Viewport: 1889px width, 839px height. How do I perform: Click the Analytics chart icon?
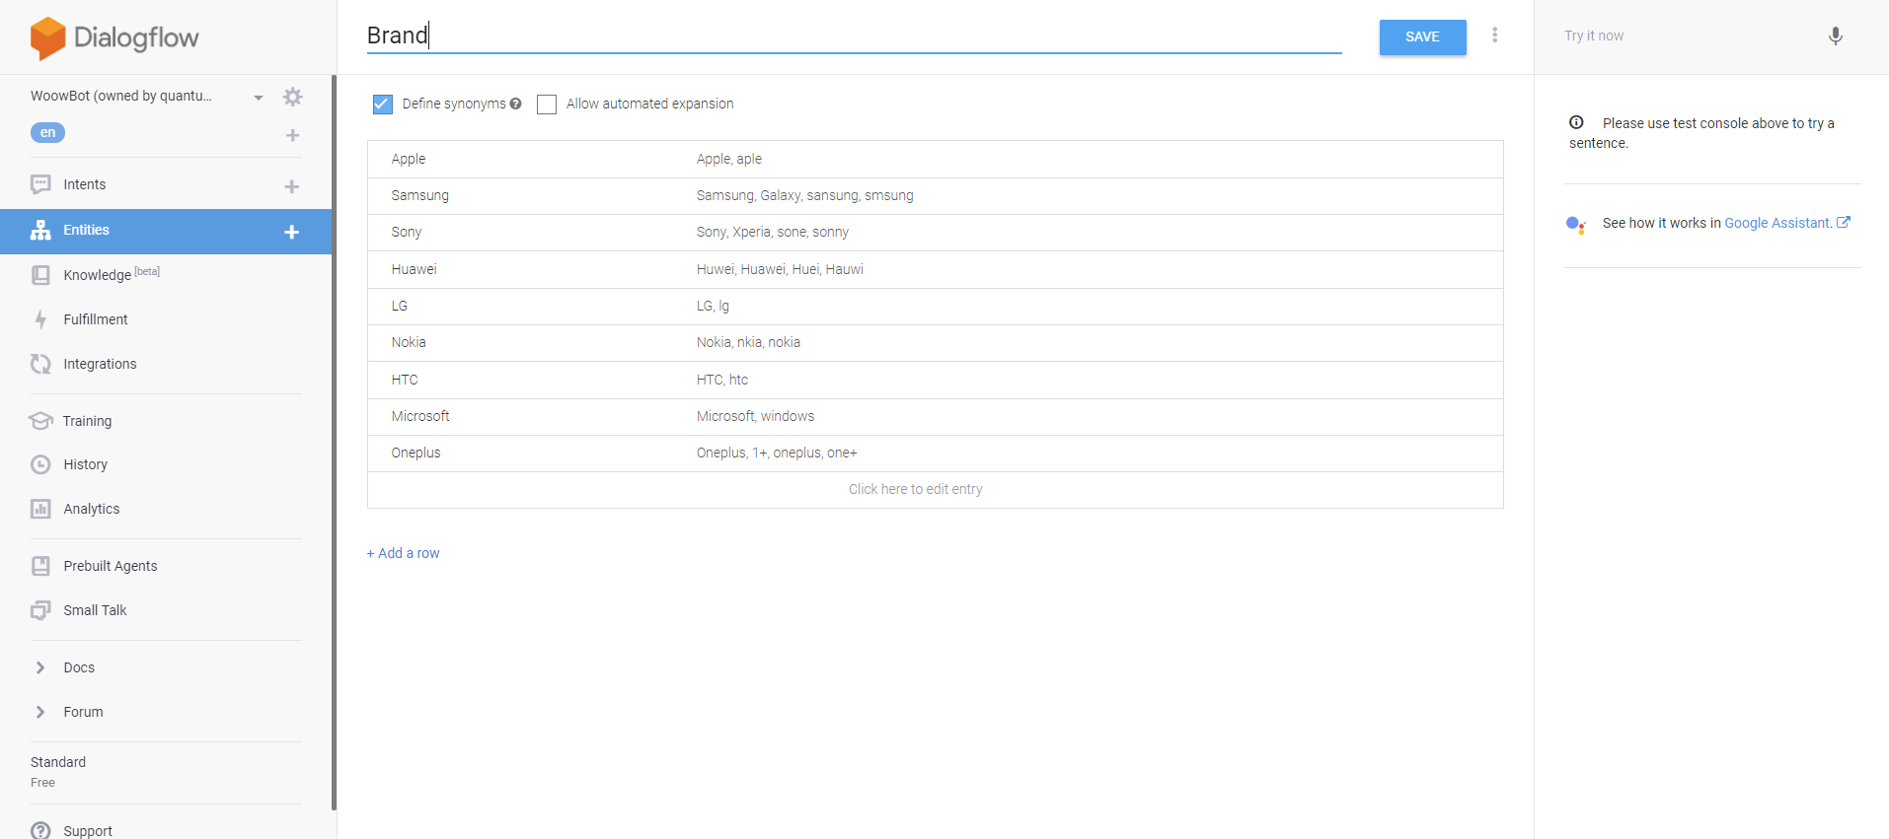(x=40, y=509)
